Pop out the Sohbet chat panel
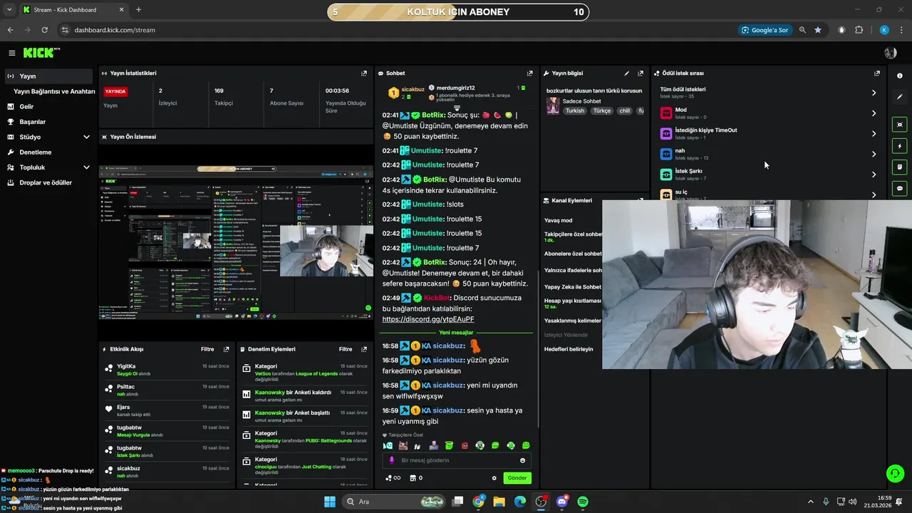The width and height of the screenshot is (912, 513). point(529,73)
